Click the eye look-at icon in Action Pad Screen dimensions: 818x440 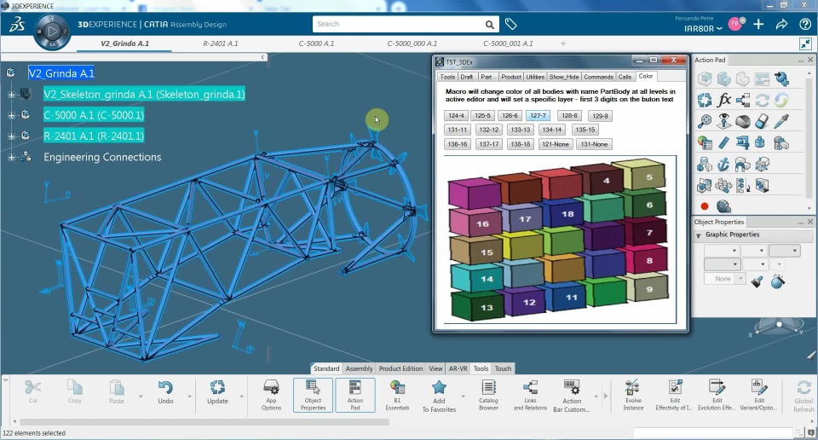[x=724, y=121]
